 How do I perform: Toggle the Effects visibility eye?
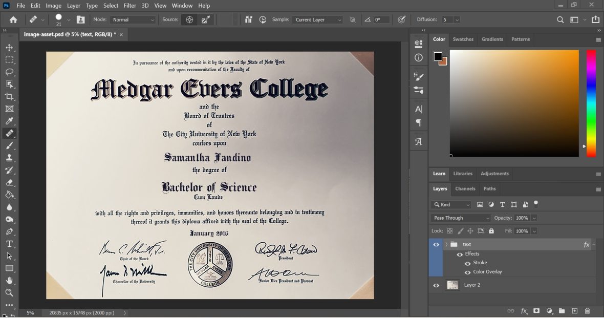(x=460, y=255)
